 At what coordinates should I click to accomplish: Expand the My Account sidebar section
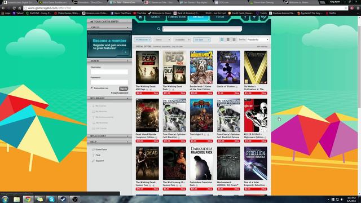(109, 136)
